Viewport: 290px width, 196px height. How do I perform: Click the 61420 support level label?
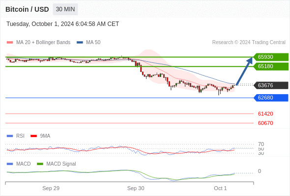[265, 114]
